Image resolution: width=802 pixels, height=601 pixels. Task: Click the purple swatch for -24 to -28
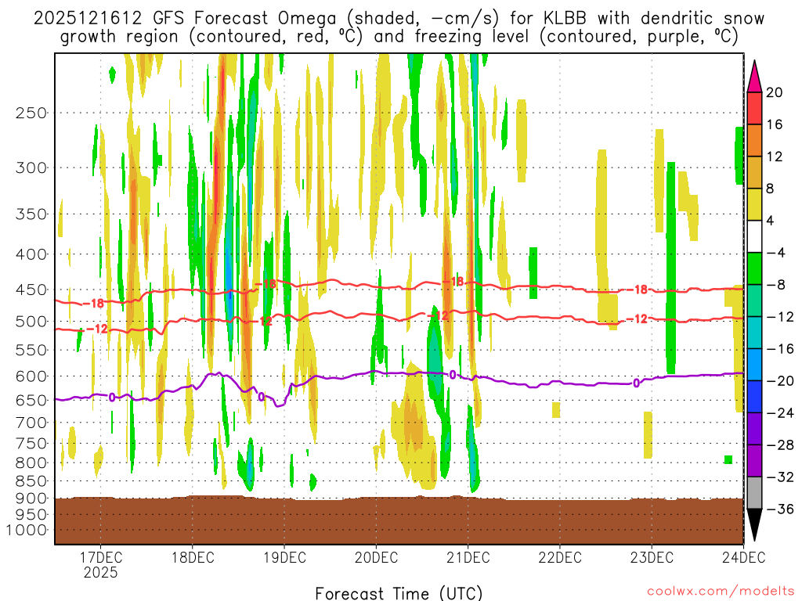pyautogui.click(x=754, y=428)
